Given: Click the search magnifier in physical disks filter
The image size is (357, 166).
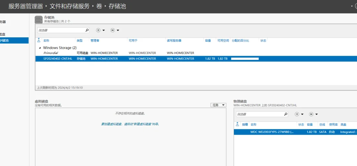Looking at the screenshot, I should tap(286, 114).
